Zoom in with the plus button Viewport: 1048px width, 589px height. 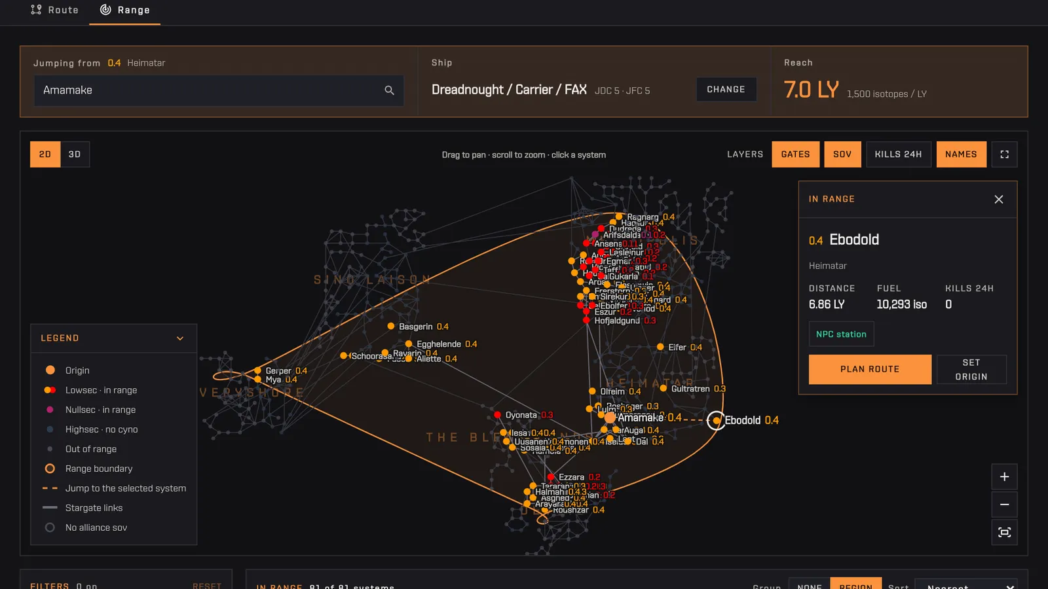pos(1004,477)
